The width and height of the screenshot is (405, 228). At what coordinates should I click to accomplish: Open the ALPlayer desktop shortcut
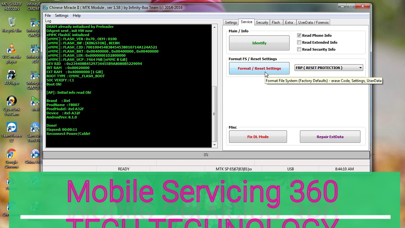pos(12,78)
